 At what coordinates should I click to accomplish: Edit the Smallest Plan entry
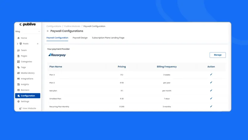pos(211,98)
